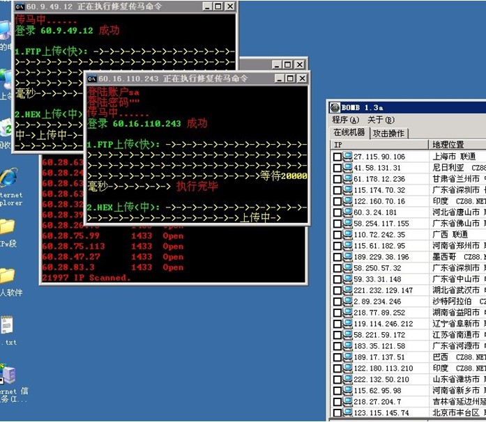Screen dimensions: 486x422
Task: Click computer icon beside 58.221.59.172
Action: click(x=347, y=335)
